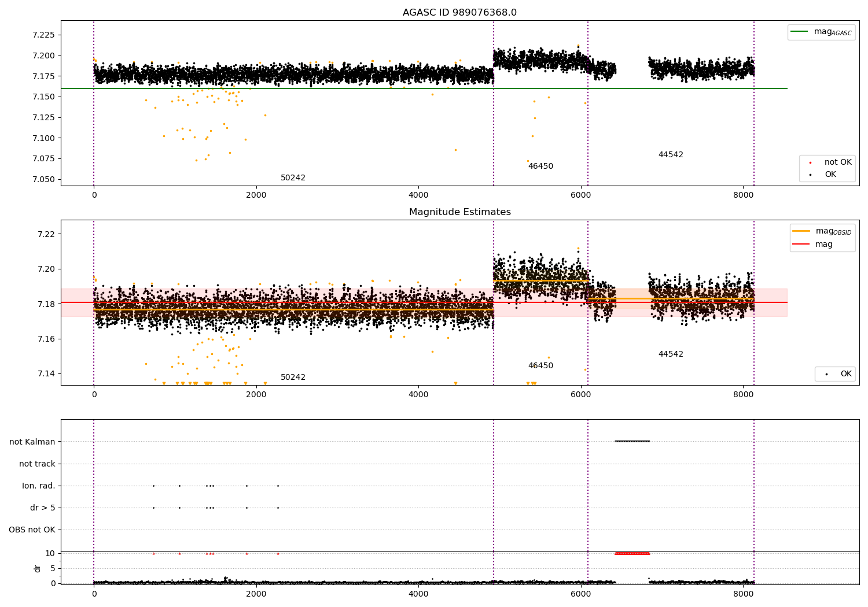Click the 'OBS not OK' row label
The width and height of the screenshot is (868, 607).
coord(32,530)
